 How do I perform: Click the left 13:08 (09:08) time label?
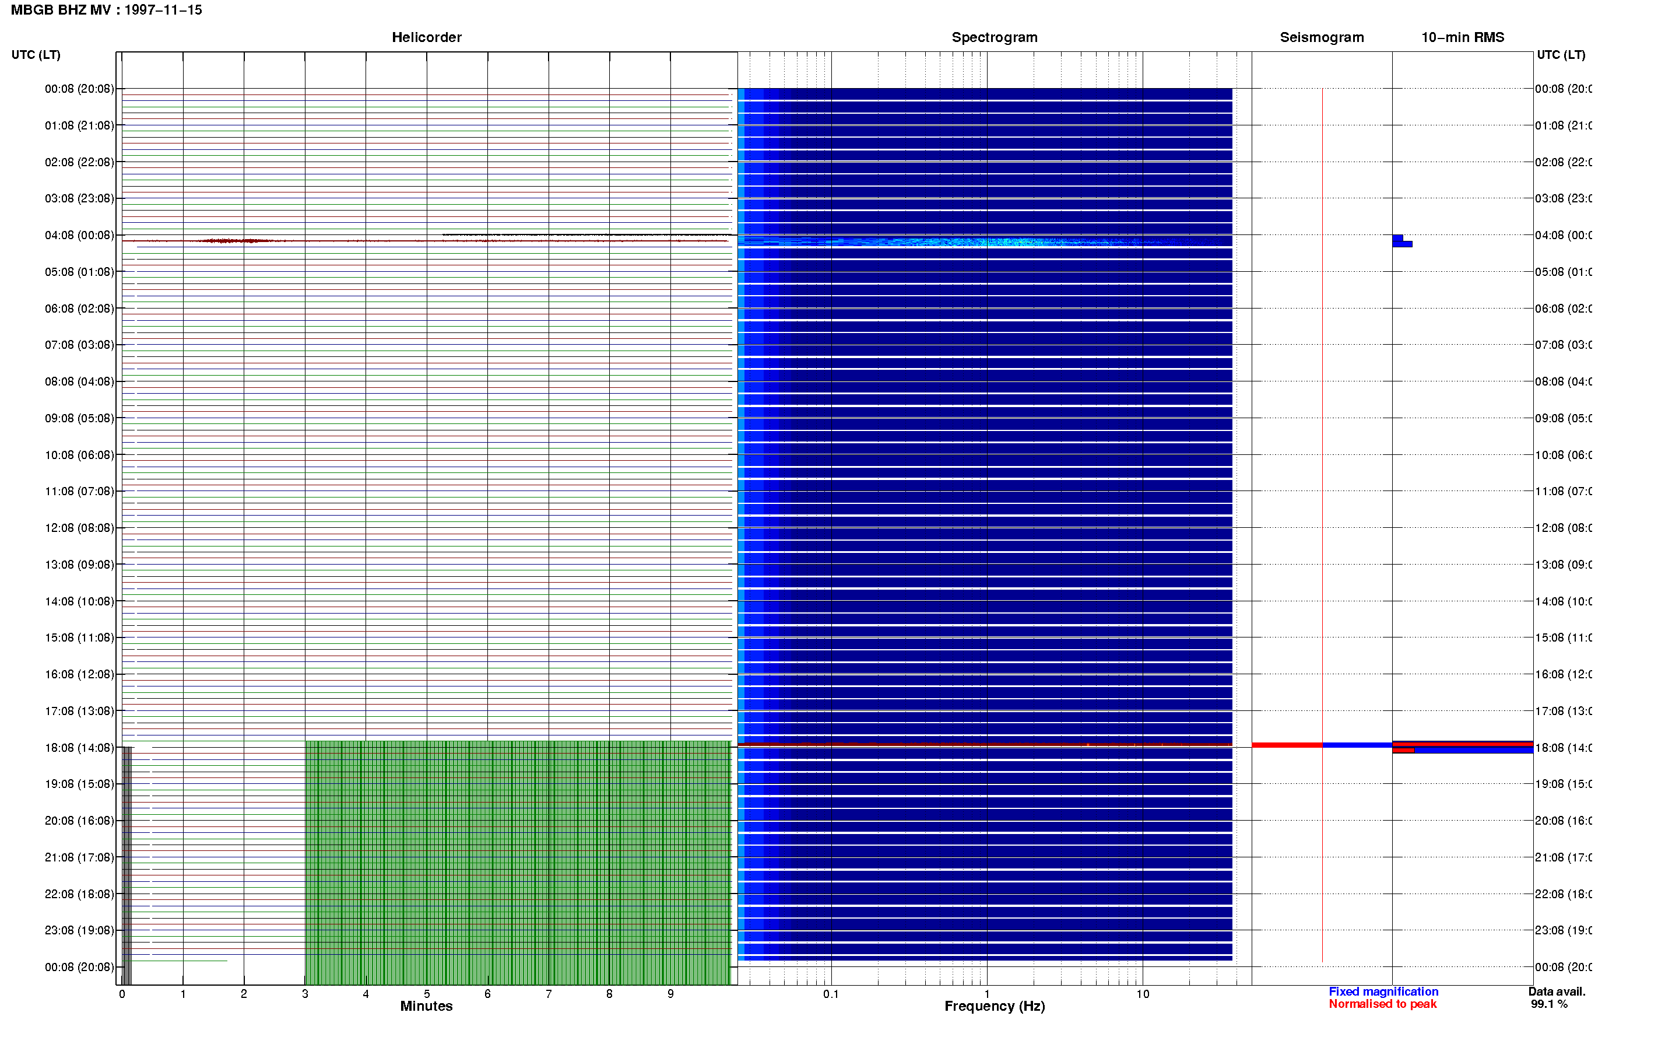pos(79,565)
